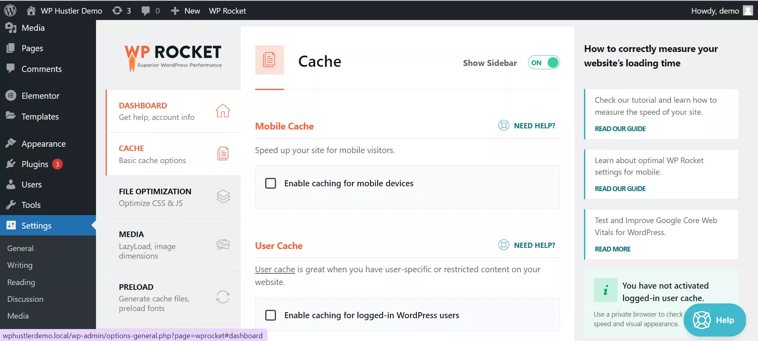Open the updates icon showing 3
Viewport: 758px width, 341px height.
click(117, 10)
